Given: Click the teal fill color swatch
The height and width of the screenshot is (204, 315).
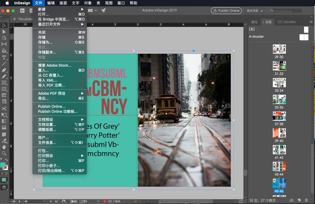Looking at the screenshot, I should tap(3, 165).
